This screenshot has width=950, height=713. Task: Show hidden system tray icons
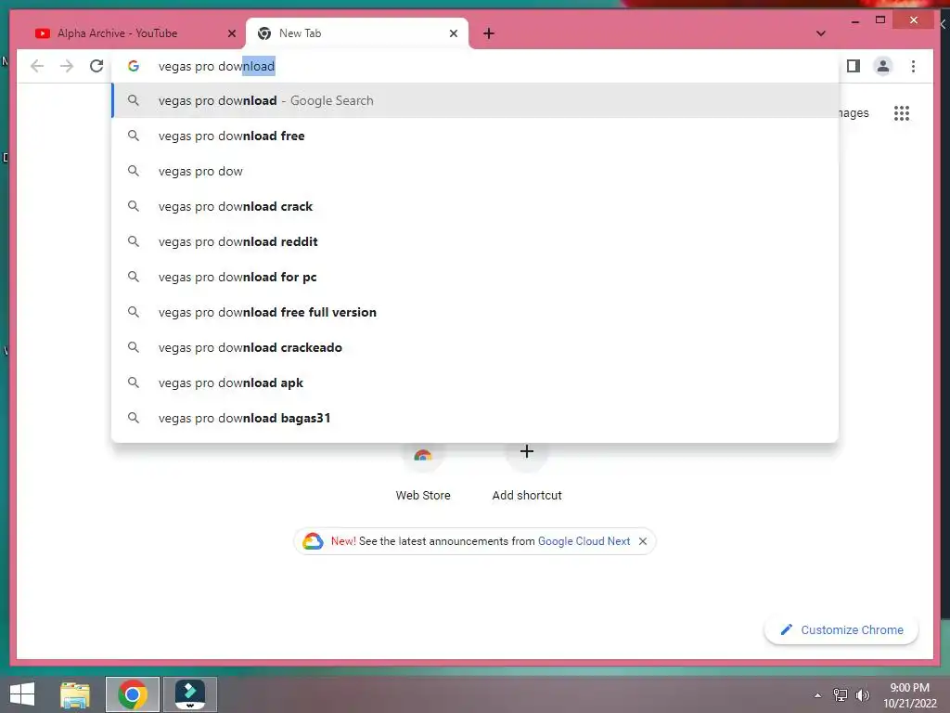[818, 694]
